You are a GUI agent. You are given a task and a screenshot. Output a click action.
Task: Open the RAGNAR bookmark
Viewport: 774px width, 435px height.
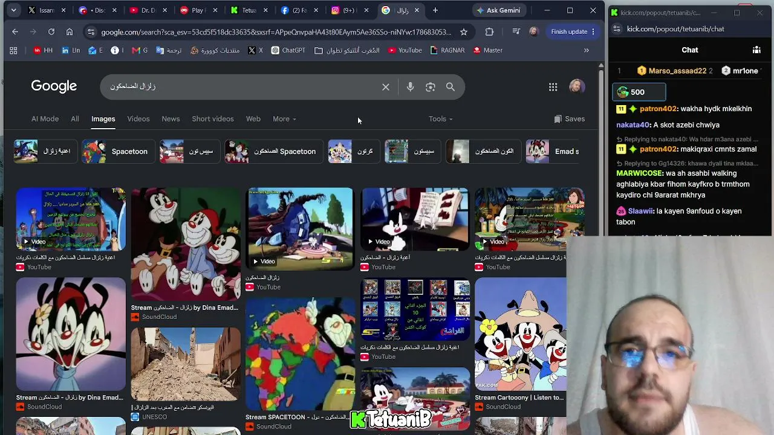(x=447, y=50)
